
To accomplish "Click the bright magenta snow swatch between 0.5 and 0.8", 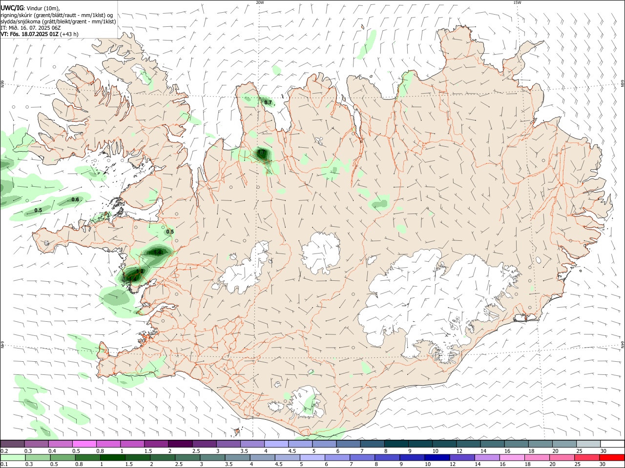I will pyautogui.click(x=84, y=444).
